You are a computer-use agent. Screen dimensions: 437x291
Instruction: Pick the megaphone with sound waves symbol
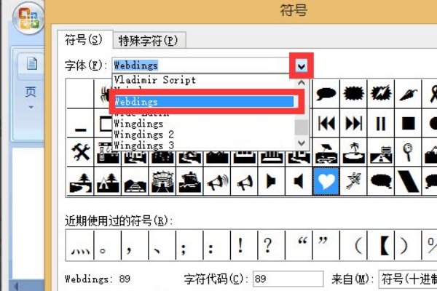coord(217,182)
